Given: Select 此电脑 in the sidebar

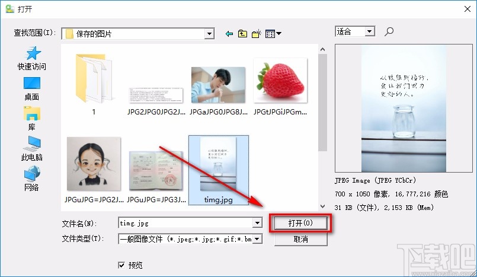Looking at the screenshot, I should (x=31, y=148).
